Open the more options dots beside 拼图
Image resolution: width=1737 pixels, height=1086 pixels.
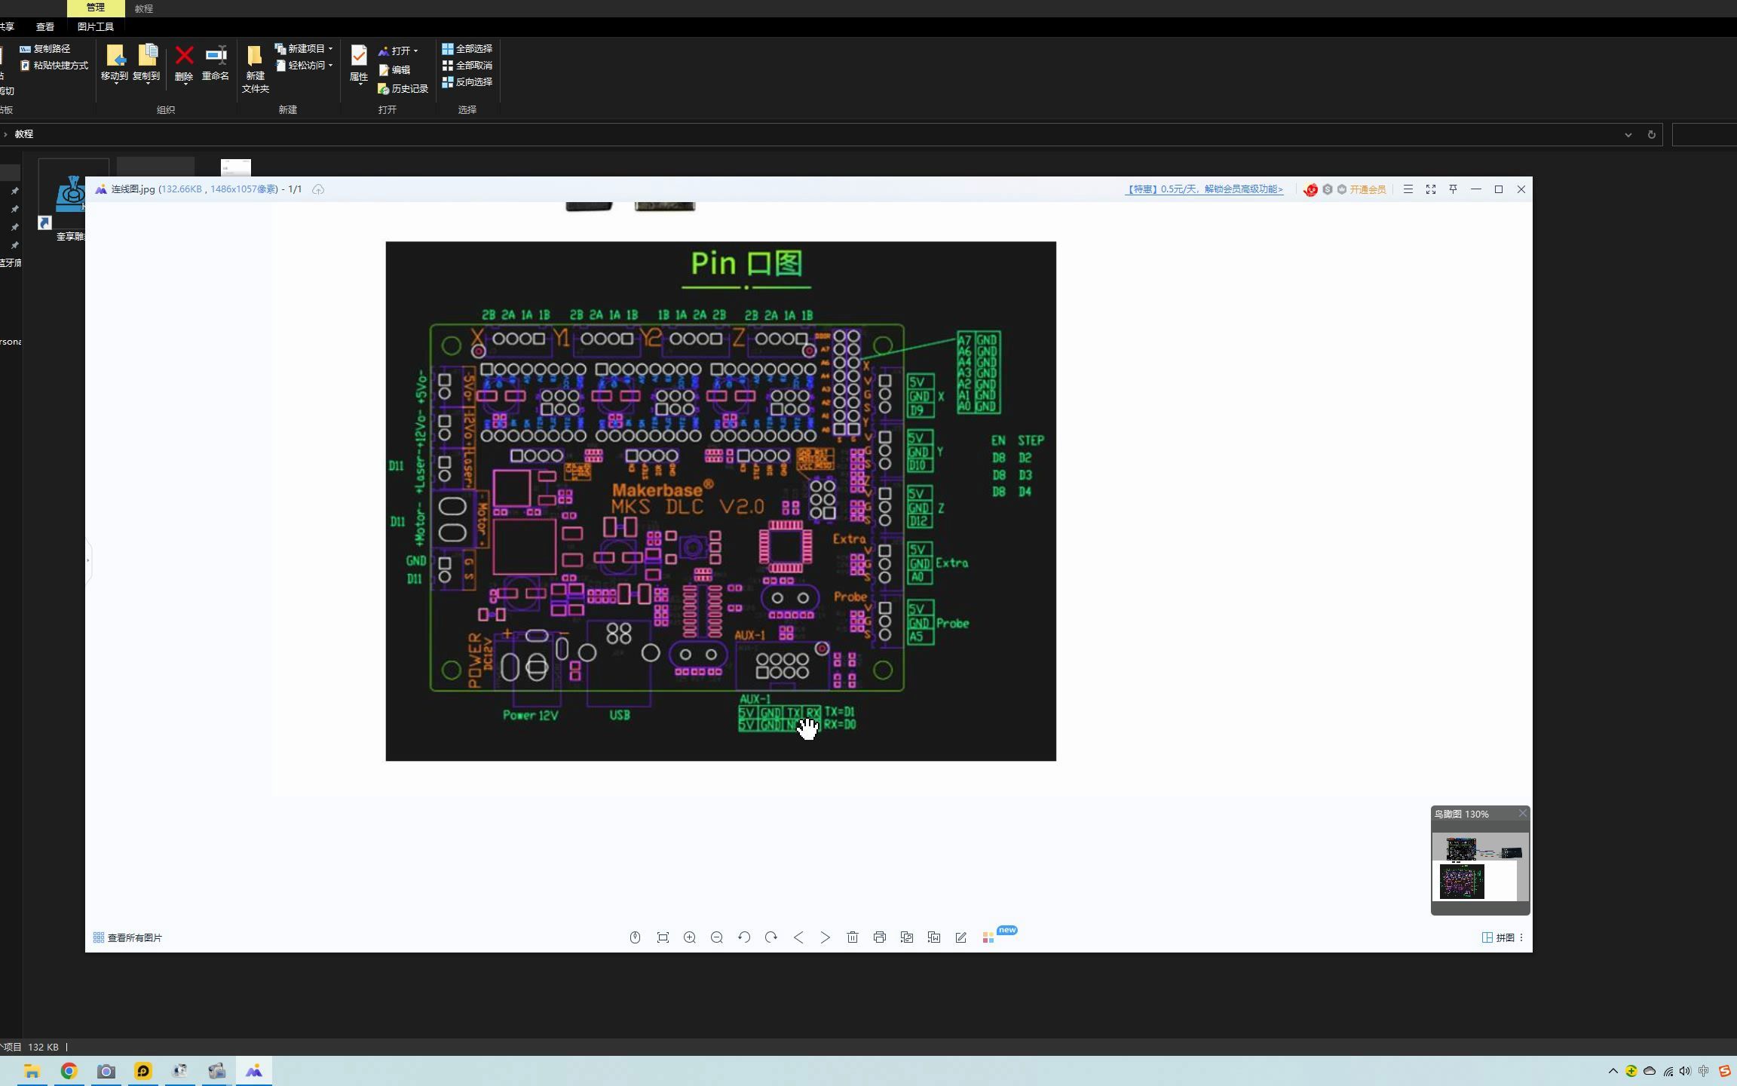[1521, 937]
